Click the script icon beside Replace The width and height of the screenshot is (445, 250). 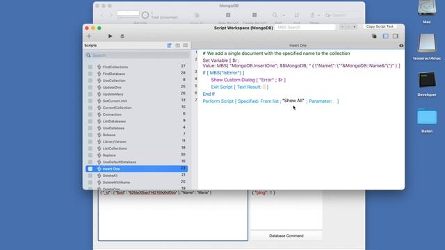pyautogui.click(x=99, y=156)
